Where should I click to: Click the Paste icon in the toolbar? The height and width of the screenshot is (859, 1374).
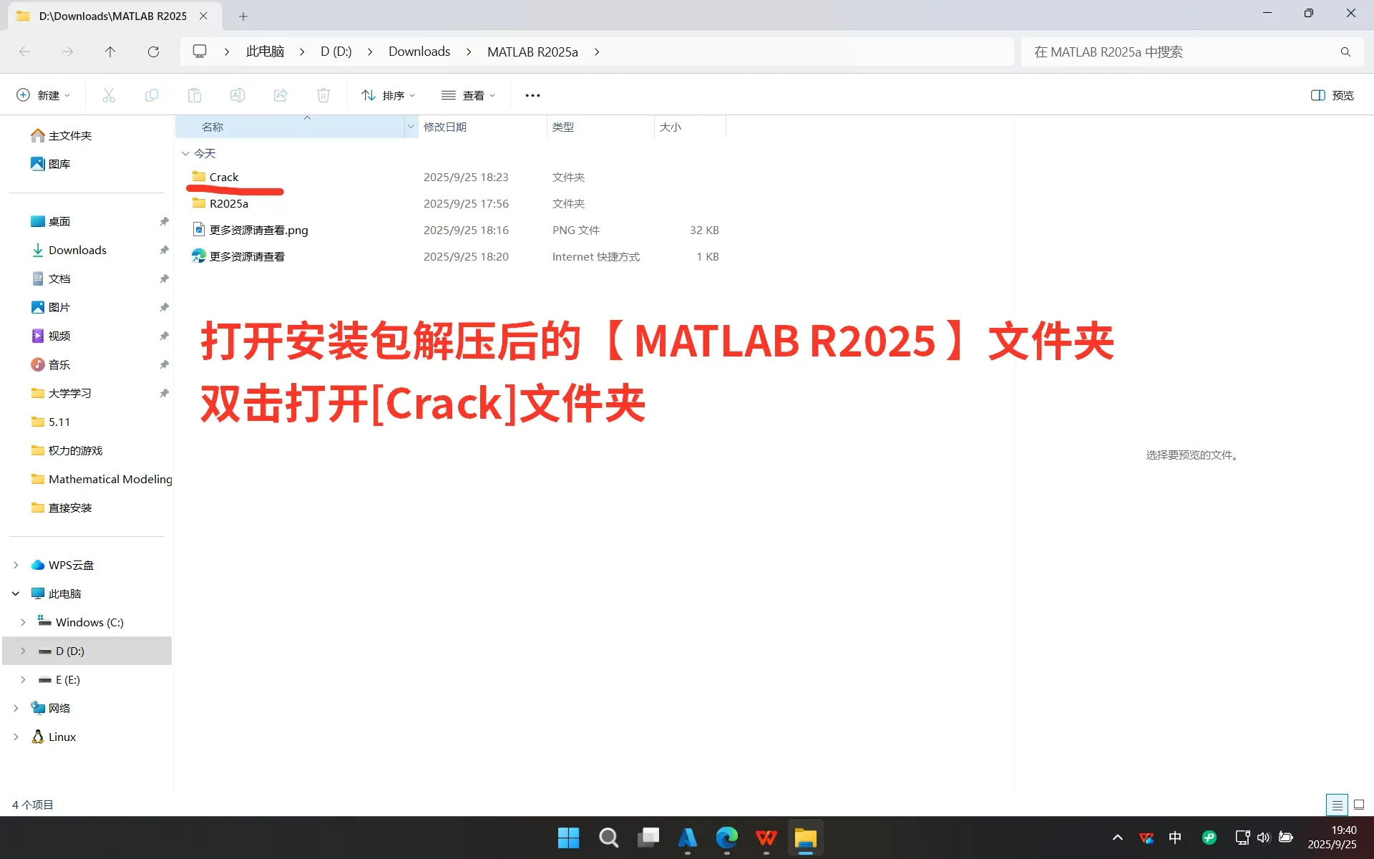point(194,94)
